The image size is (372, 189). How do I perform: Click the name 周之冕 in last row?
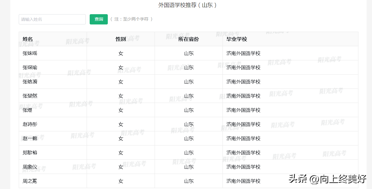(x=30, y=181)
